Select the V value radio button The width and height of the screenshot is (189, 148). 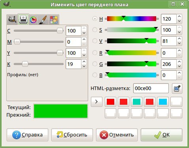point(95,41)
